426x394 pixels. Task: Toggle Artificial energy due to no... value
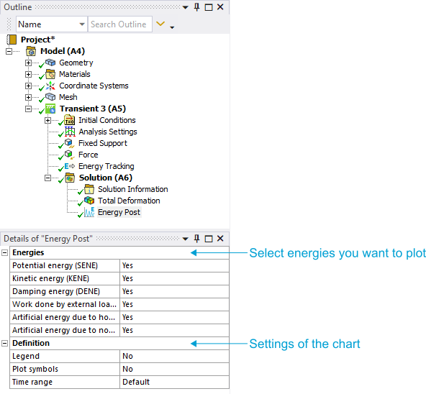coord(174,330)
